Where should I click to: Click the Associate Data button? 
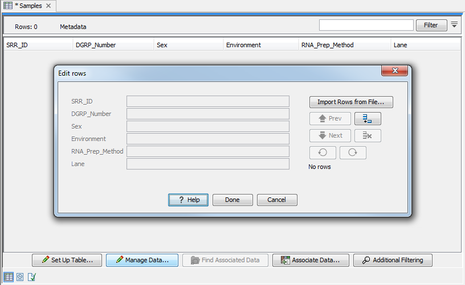310,260
